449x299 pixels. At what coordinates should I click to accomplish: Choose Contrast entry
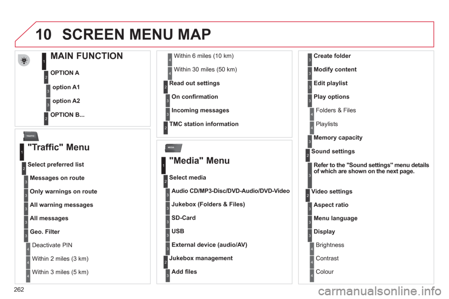click(327, 258)
